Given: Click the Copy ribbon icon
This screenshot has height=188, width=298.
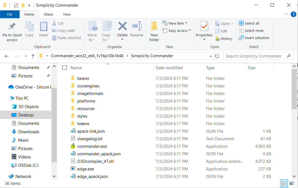Looking at the screenshot, I should pyautogui.click(x=29, y=26).
